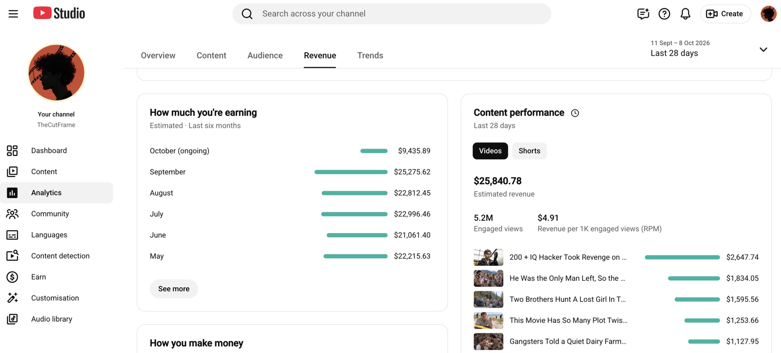Click the Customisation wand icon
This screenshot has height=353, width=781.
pyautogui.click(x=12, y=298)
